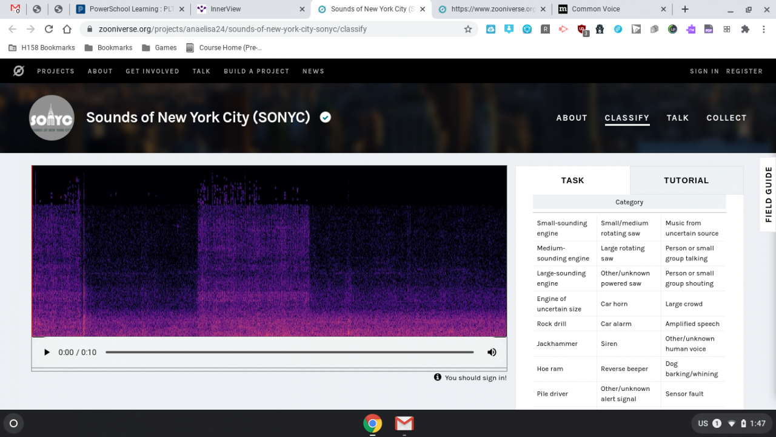776x437 pixels.
Task: Open News in top navigation
Action: [x=313, y=71]
